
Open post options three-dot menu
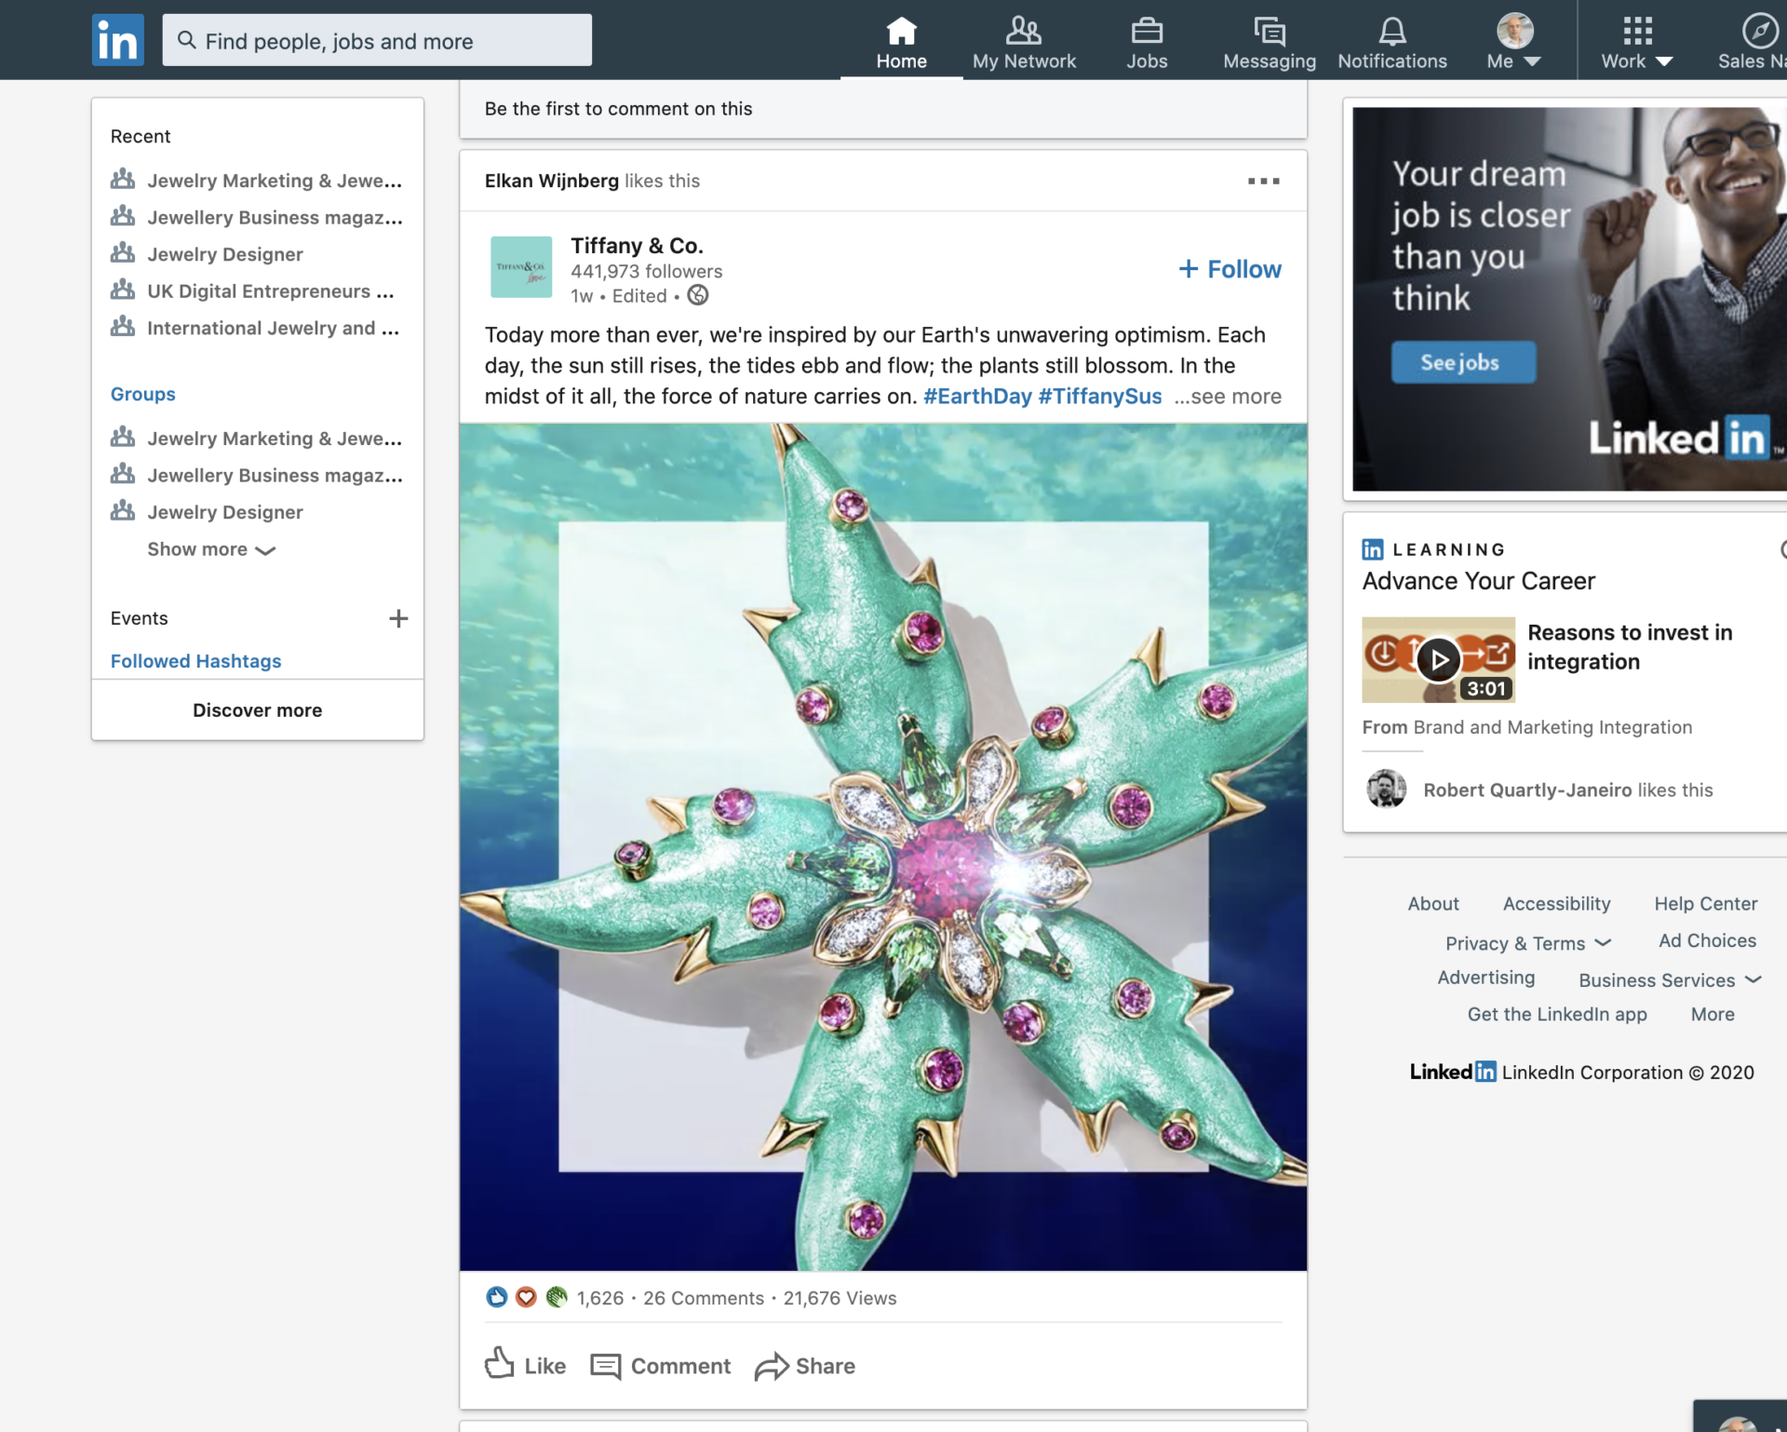tap(1263, 181)
